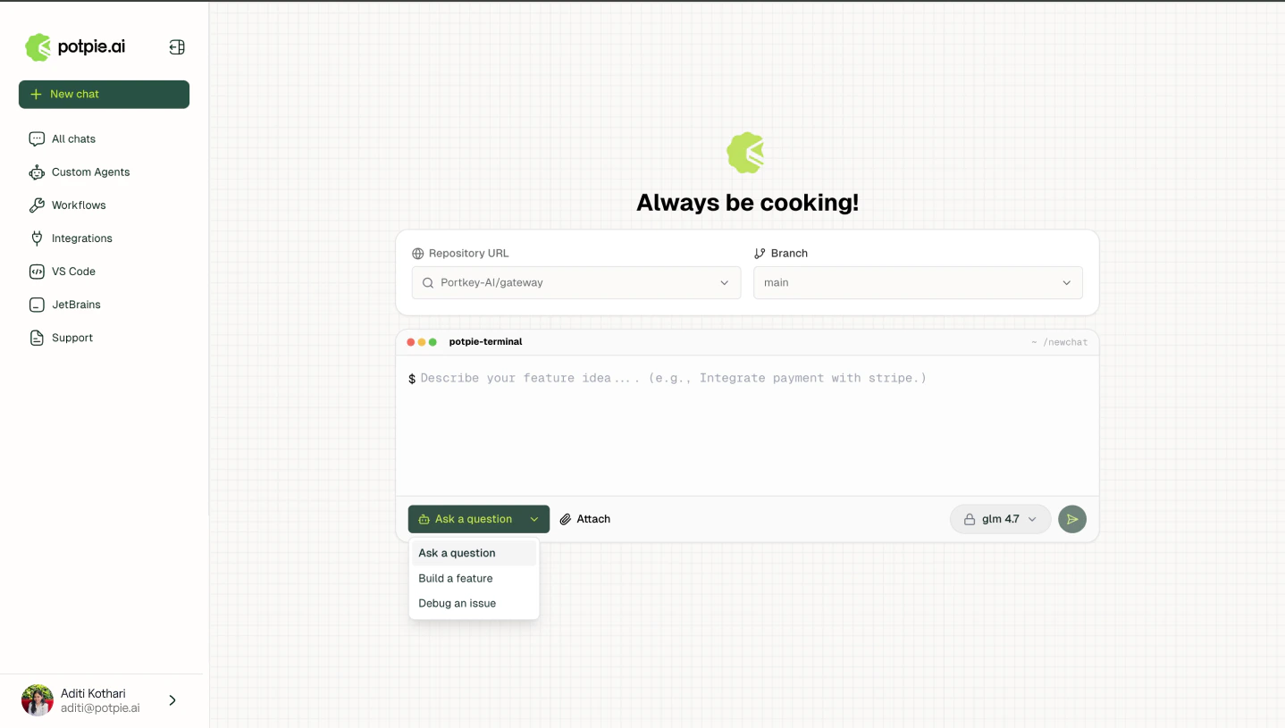The width and height of the screenshot is (1285, 728).
Task: Click the globe icon beside Repository URL
Action: [x=417, y=254]
